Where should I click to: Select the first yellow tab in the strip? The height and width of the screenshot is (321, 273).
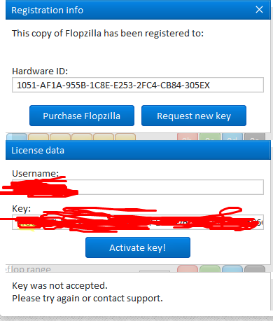click(38, 137)
